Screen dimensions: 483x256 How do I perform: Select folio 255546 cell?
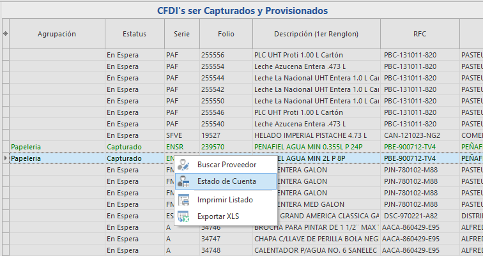pos(226,112)
